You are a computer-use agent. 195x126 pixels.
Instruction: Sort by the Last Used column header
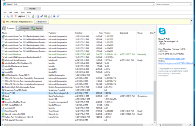tap(128, 33)
